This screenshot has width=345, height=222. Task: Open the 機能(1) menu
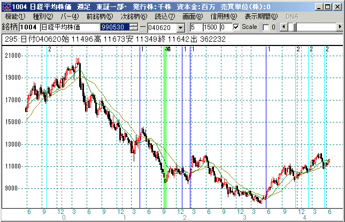point(15,17)
